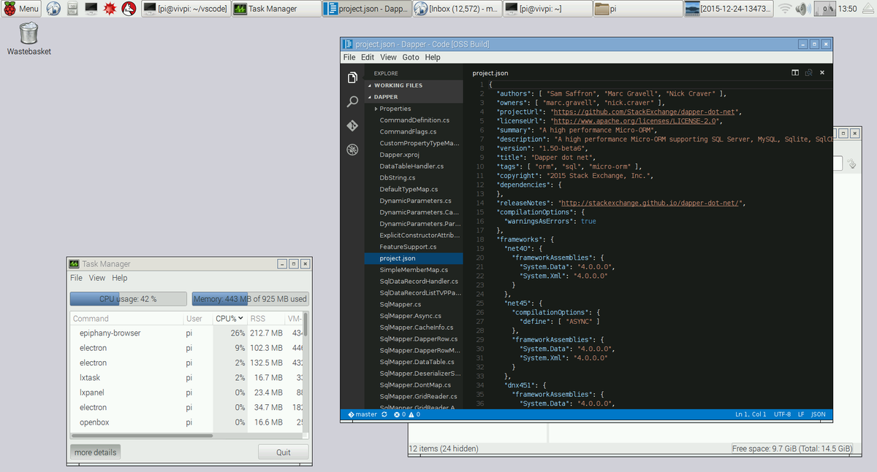
Task: Select the lxtask process row
Action: pyautogui.click(x=186, y=378)
